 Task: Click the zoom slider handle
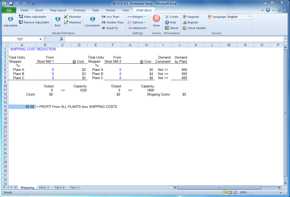[266, 192]
